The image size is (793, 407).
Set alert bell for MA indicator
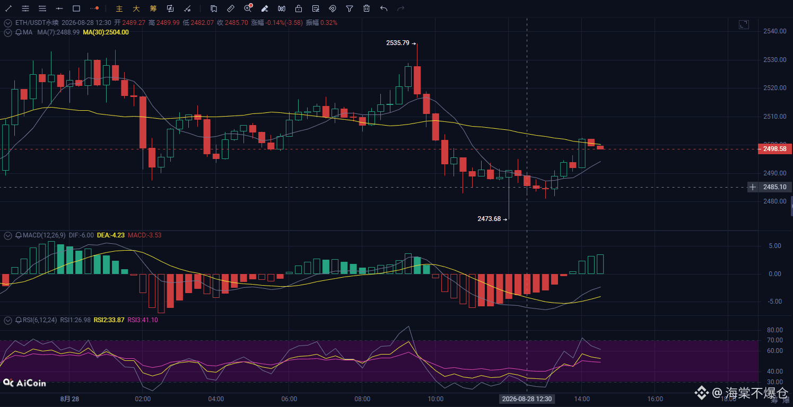pos(19,32)
